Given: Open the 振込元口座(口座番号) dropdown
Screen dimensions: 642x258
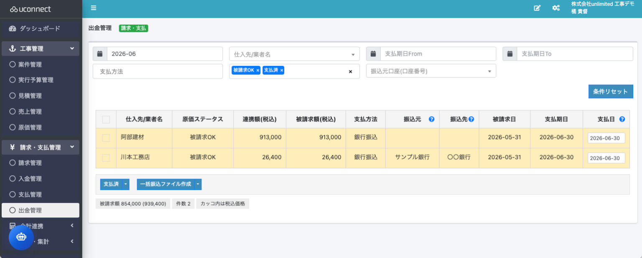Looking at the screenshot, I should pos(431,71).
